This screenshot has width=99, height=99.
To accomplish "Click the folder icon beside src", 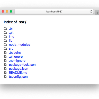I will point(5,49).
